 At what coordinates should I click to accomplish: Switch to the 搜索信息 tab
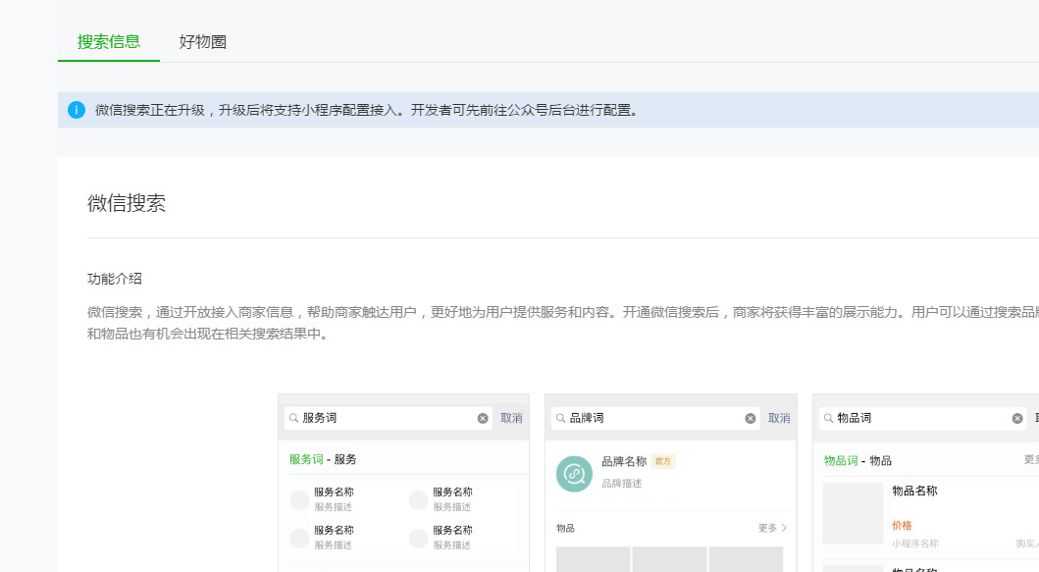(x=109, y=42)
